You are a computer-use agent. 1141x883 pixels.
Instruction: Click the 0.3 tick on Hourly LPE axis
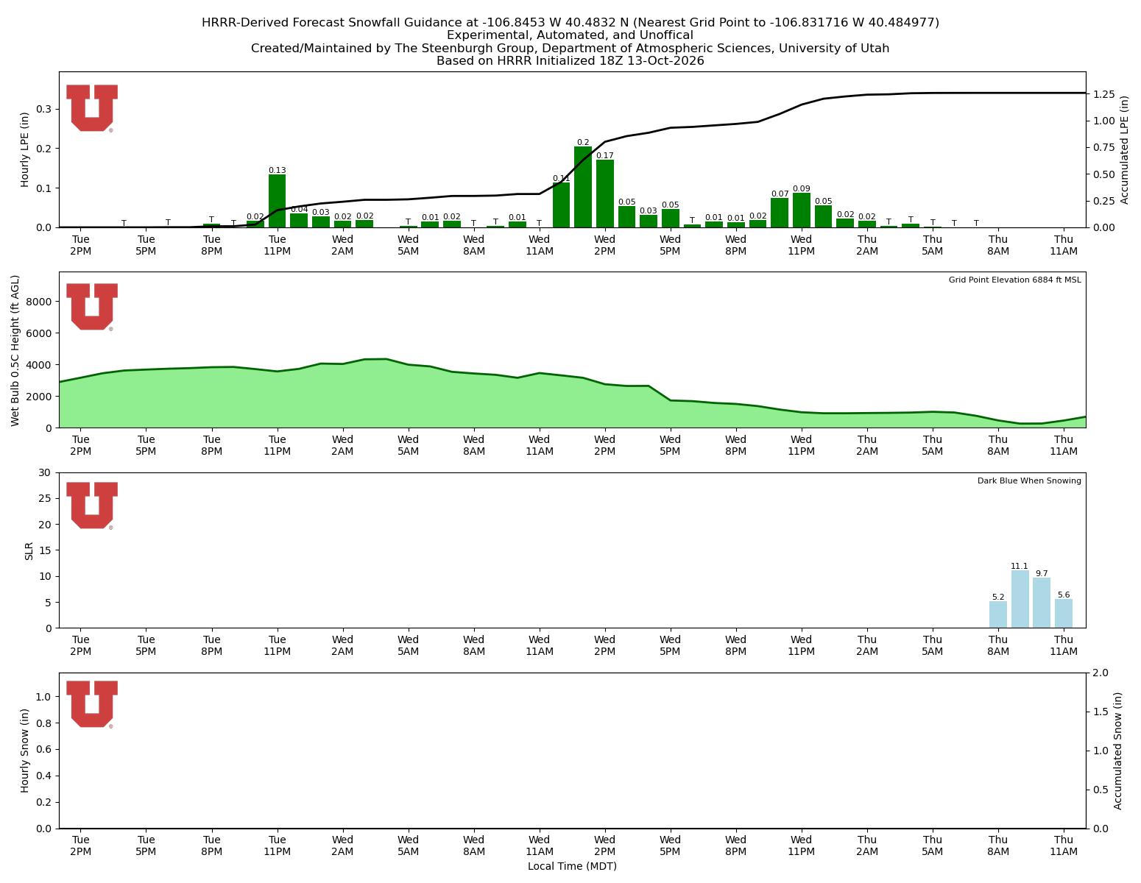[45, 109]
